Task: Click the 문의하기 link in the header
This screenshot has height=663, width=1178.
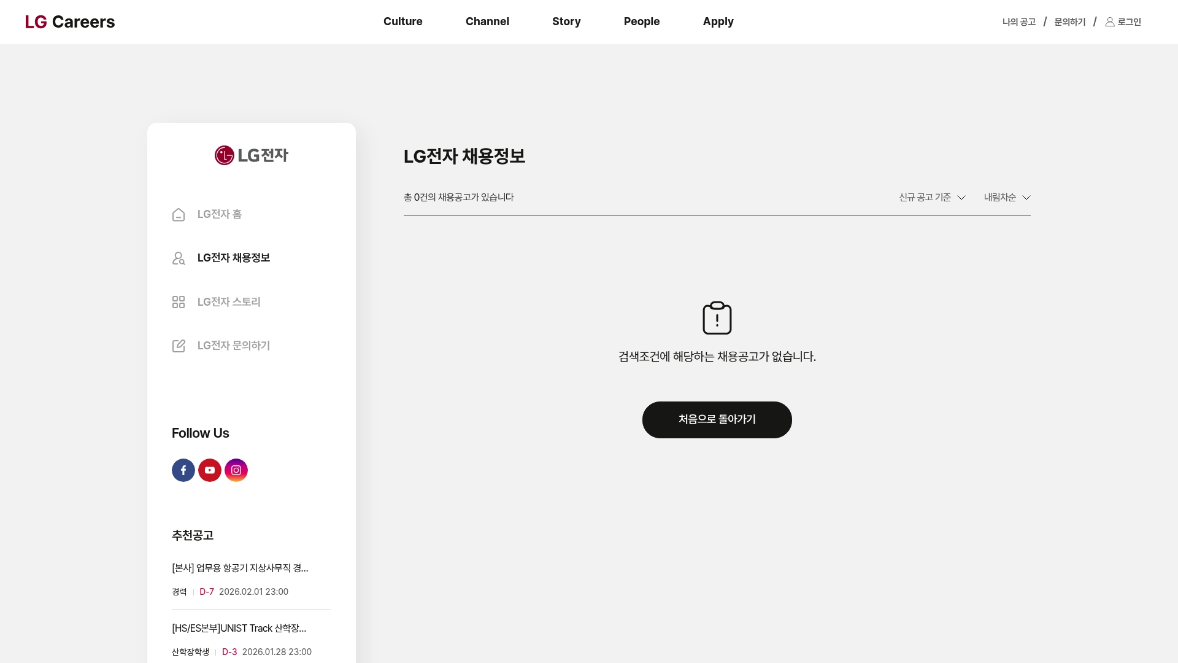Action: pos(1069,21)
